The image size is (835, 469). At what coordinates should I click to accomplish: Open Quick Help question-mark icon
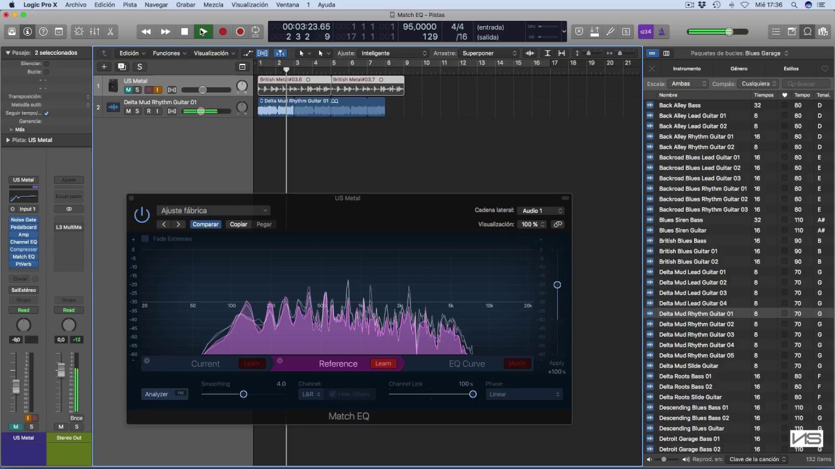point(43,31)
